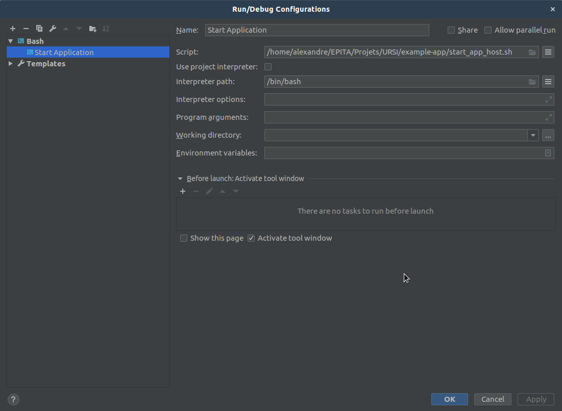The image size is (562, 411).
Task: Remove the Before launch task
Action: tap(196, 191)
